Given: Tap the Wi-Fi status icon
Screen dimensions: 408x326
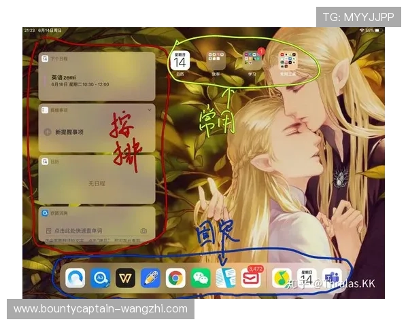Looking at the screenshot, I should click(362, 31).
